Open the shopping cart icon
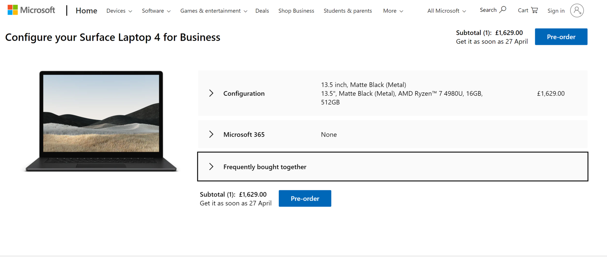The image size is (607, 257). click(x=535, y=10)
